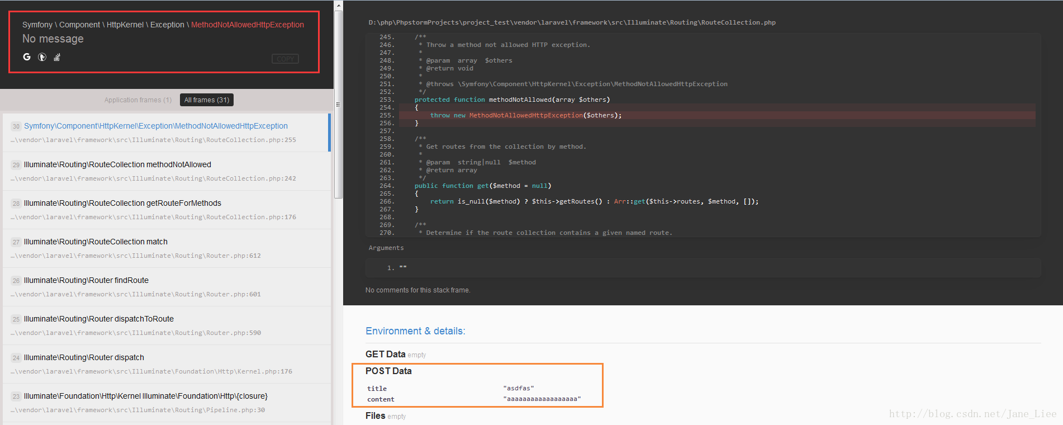
Task: Select frame 23 Kernel {closure}
Action: (167, 403)
